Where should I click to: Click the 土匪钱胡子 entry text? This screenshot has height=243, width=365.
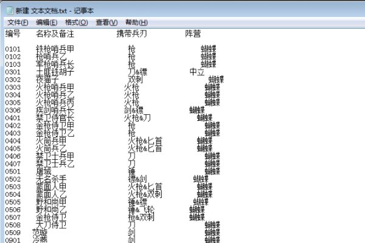55,72
